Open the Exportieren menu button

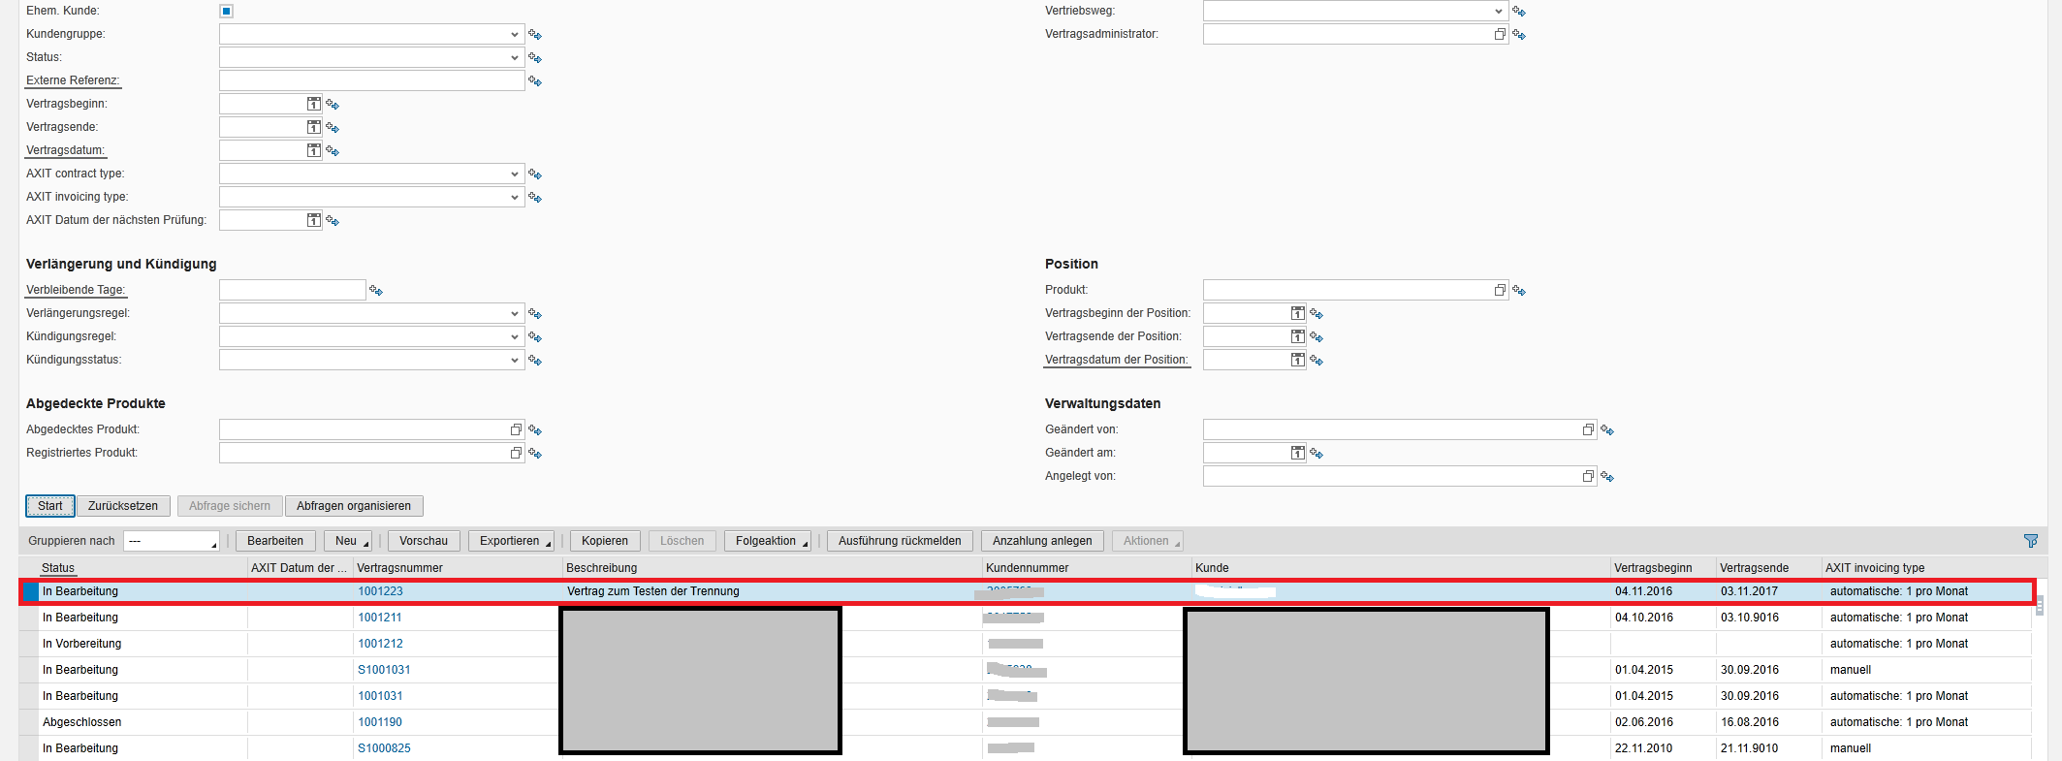(511, 541)
